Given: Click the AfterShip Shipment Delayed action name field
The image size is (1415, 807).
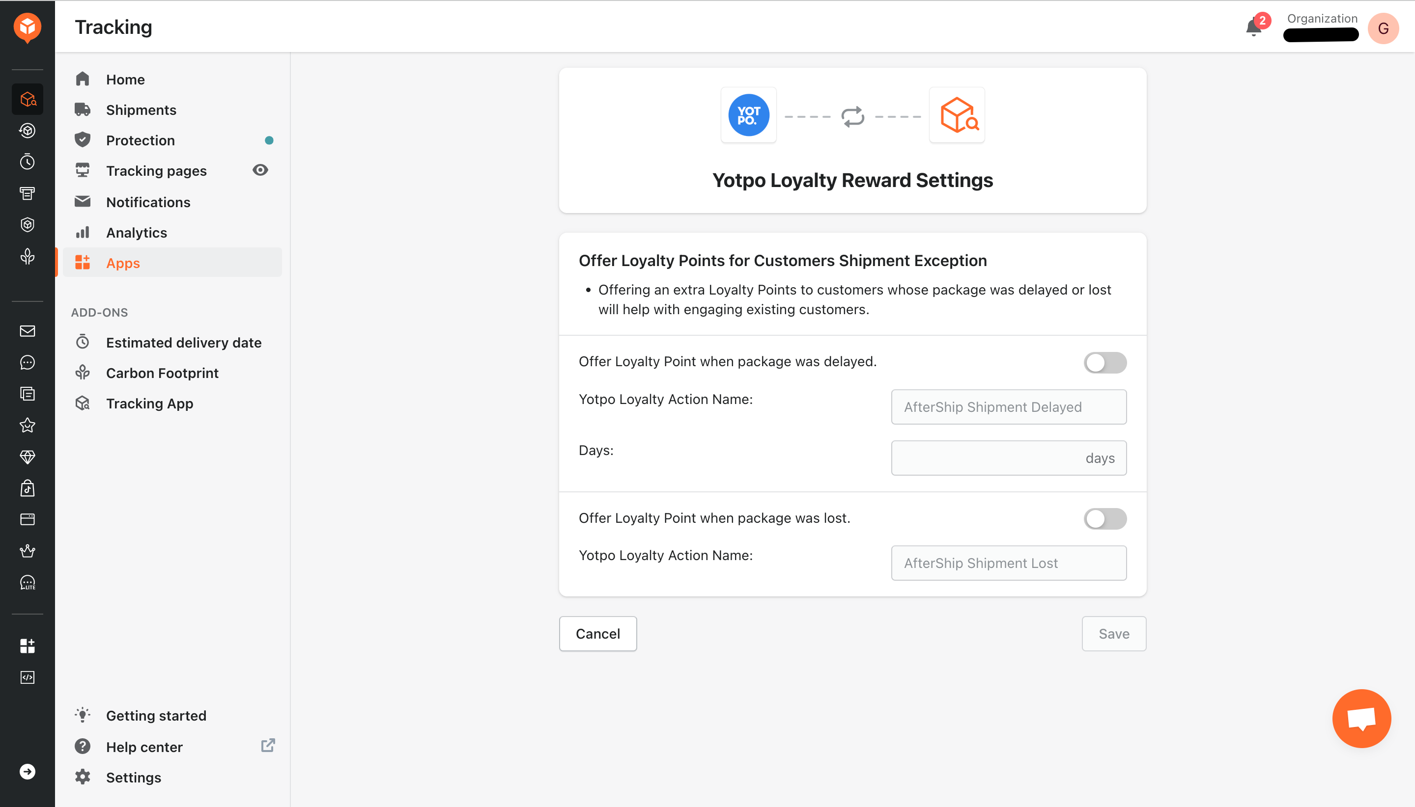Looking at the screenshot, I should click(x=1008, y=407).
